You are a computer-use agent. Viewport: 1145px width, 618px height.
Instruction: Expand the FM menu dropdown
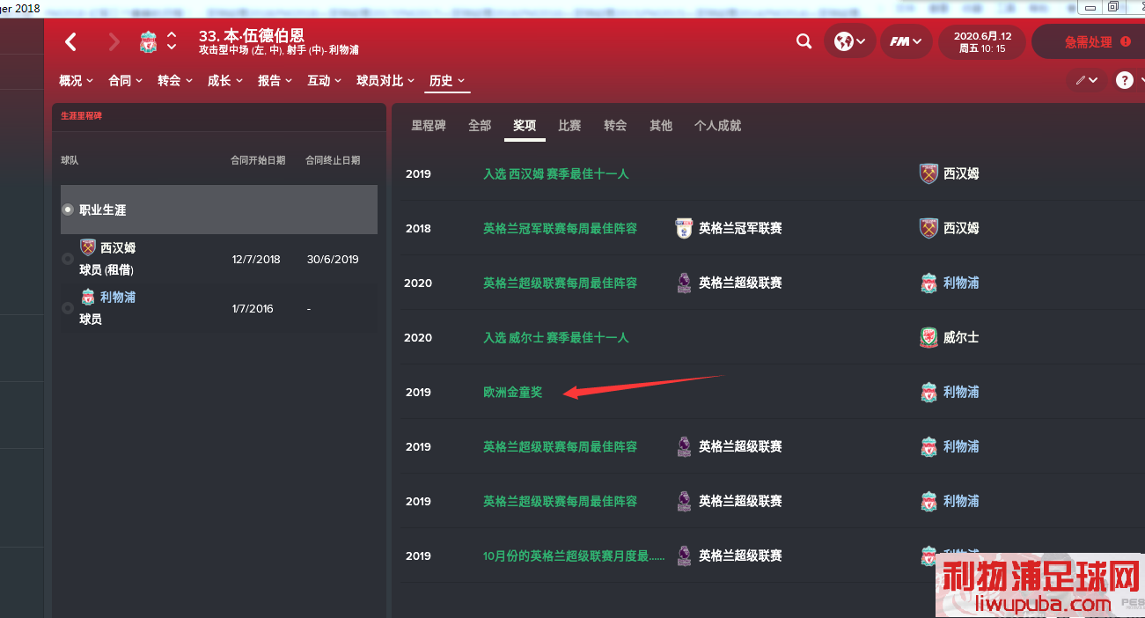(906, 41)
